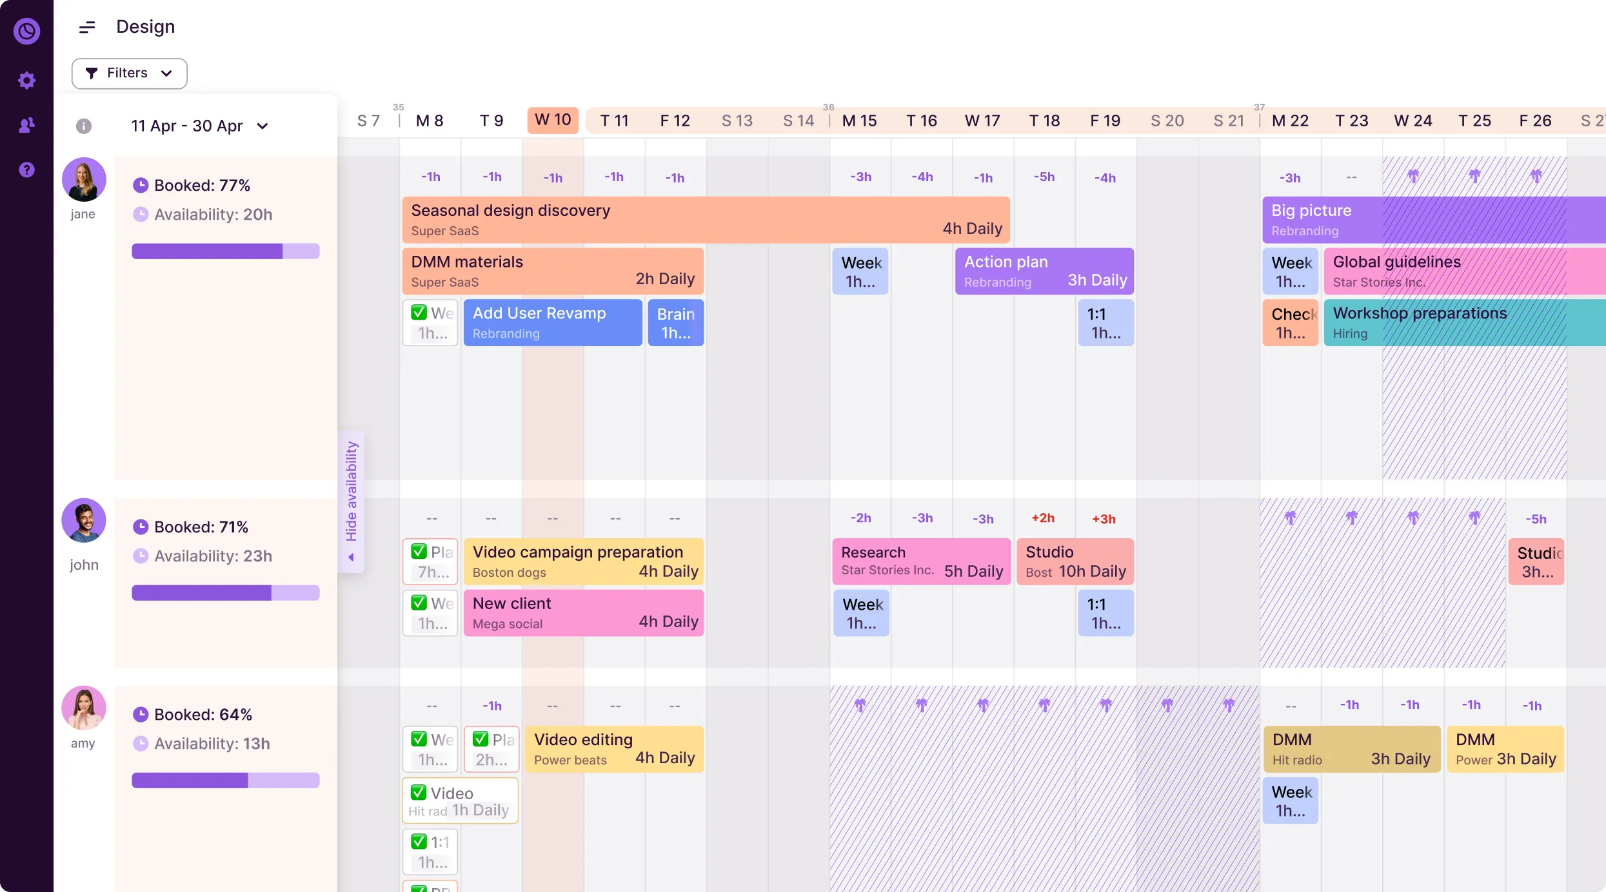Select the team members icon in the sidebar
Viewport: 1606px width, 892px height.
(x=26, y=125)
